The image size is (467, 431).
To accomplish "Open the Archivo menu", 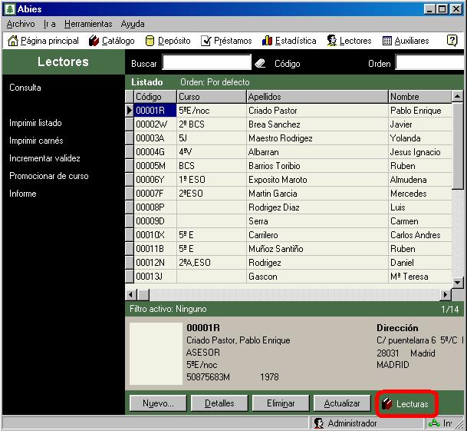I will [21, 24].
